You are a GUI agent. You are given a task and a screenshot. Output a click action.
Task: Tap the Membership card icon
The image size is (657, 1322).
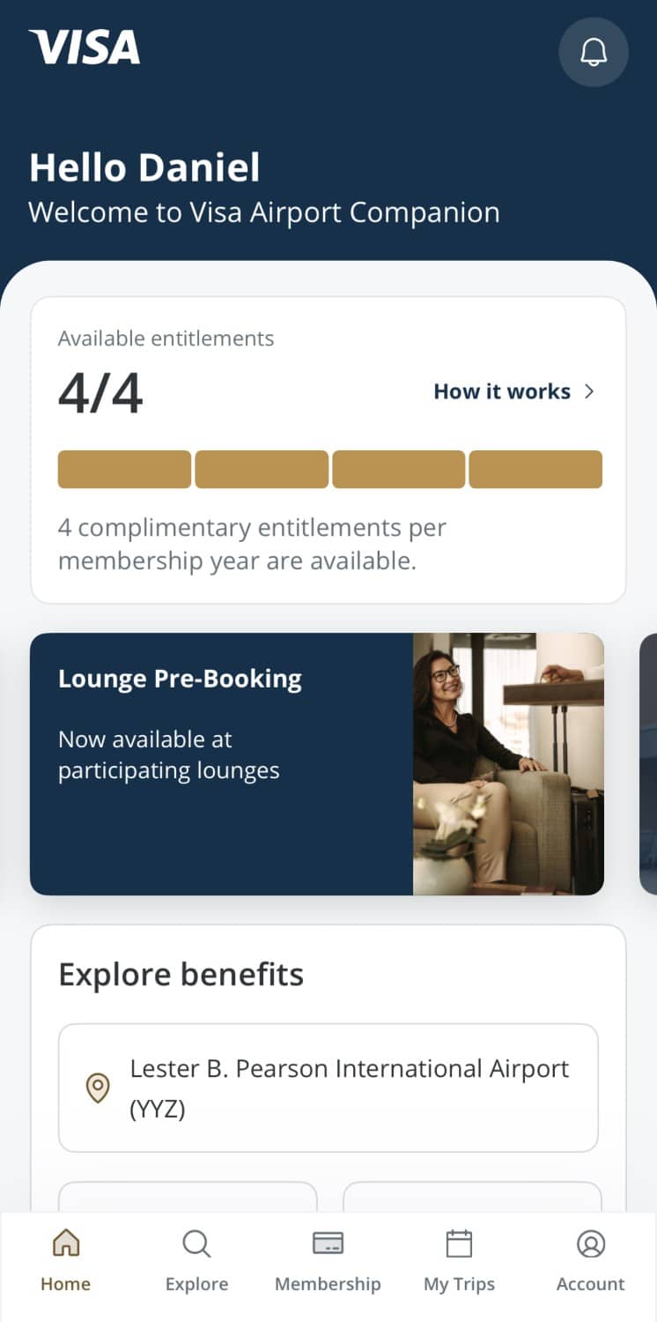point(328,1244)
